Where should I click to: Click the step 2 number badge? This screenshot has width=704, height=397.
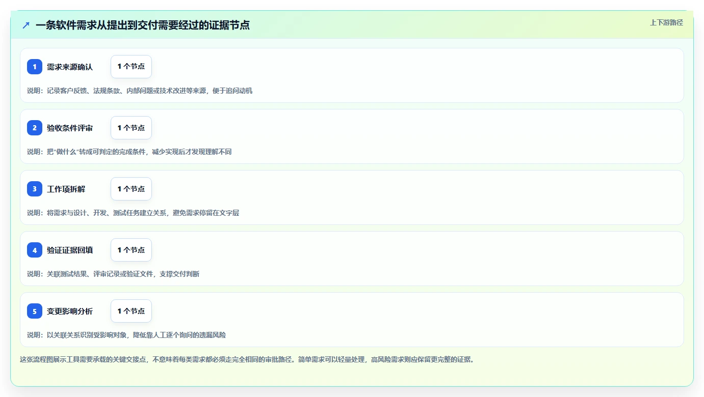(35, 128)
